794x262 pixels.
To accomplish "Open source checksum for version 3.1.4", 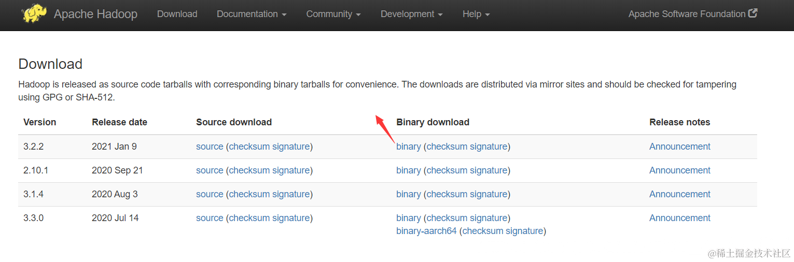I will click(249, 194).
